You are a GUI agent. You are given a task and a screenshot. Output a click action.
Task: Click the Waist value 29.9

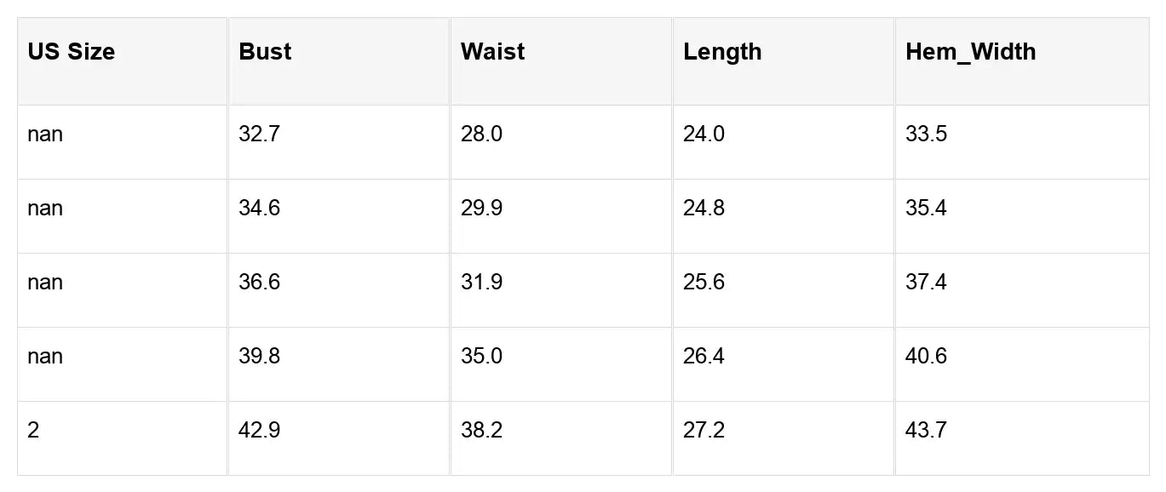(481, 209)
